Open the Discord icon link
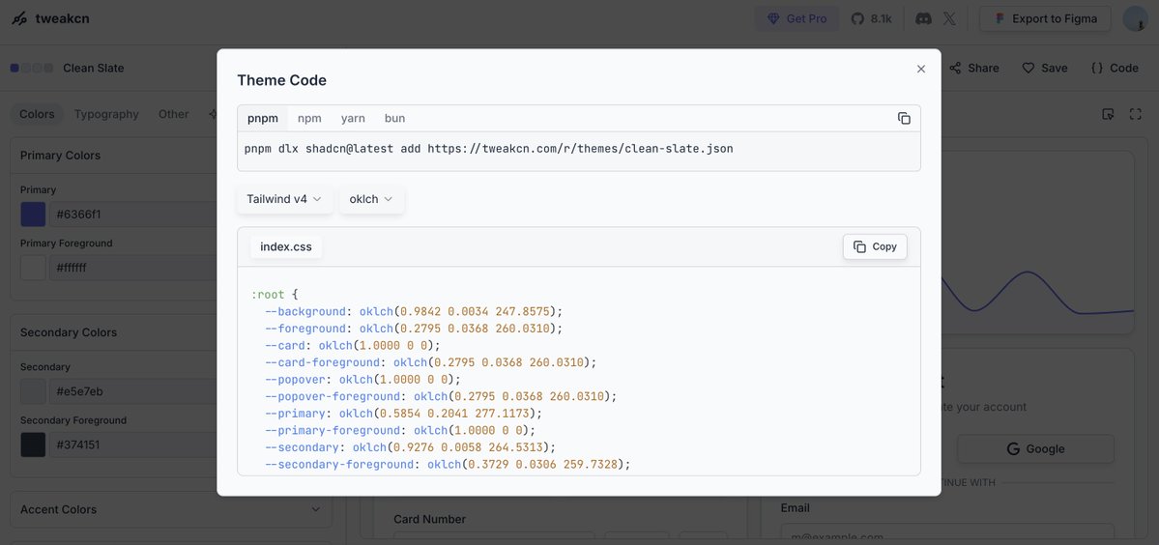This screenshot has width=1159, height=545. [923, 18]
